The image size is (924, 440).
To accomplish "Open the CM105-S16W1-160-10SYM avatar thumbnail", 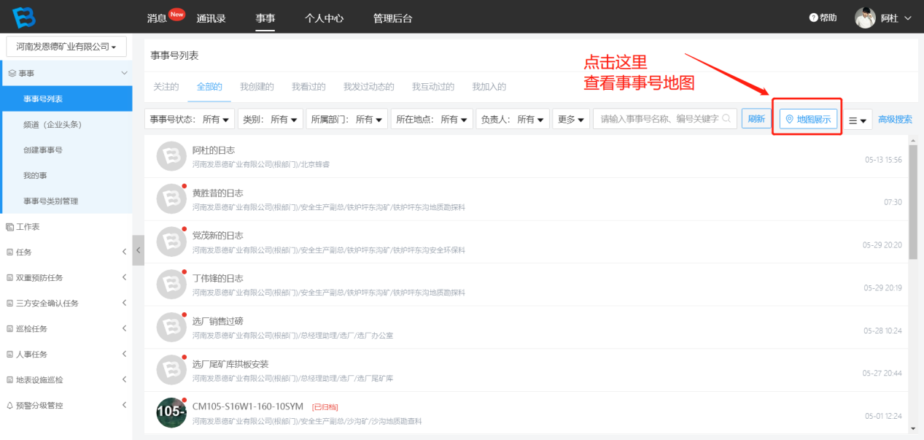I will (171, 412).
